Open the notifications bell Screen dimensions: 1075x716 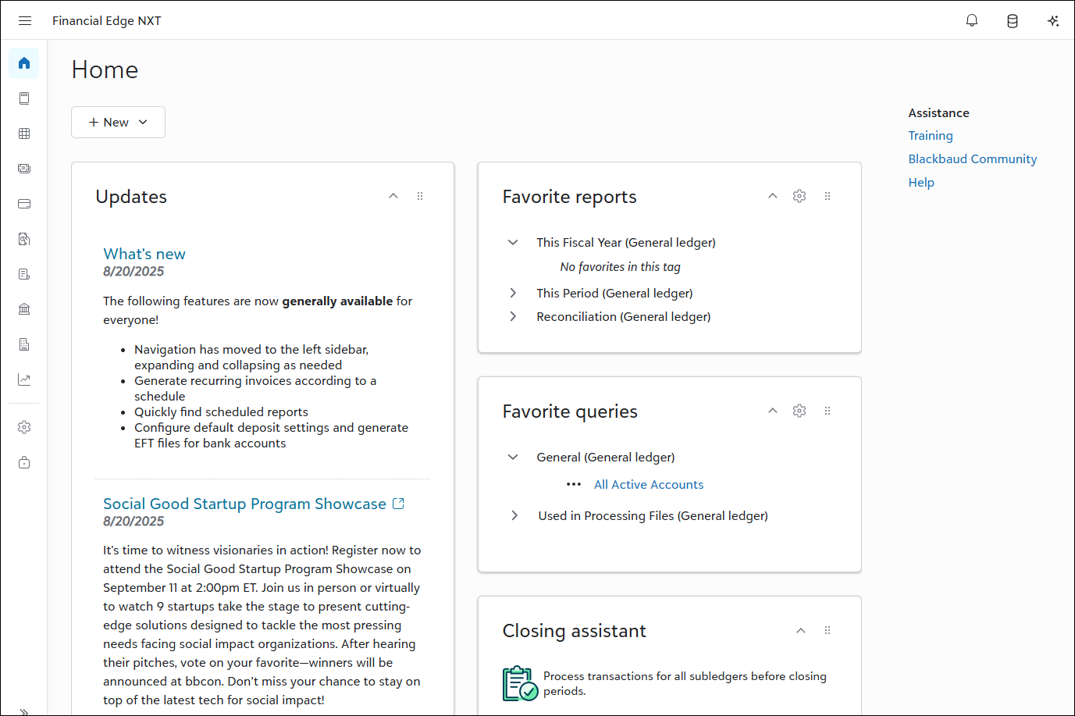(972, 21)
